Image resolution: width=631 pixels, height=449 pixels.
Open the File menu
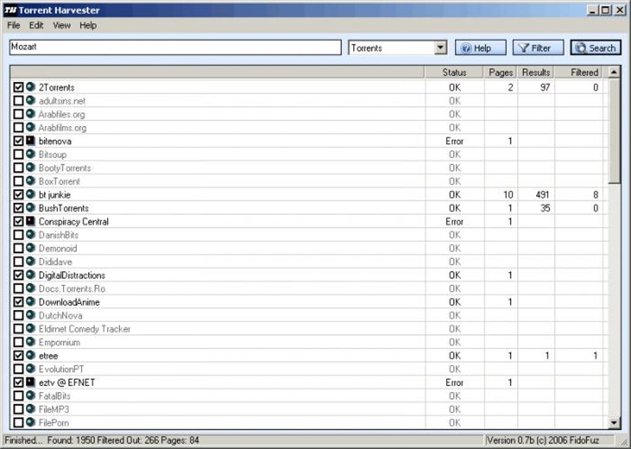[x=13, y=25]
